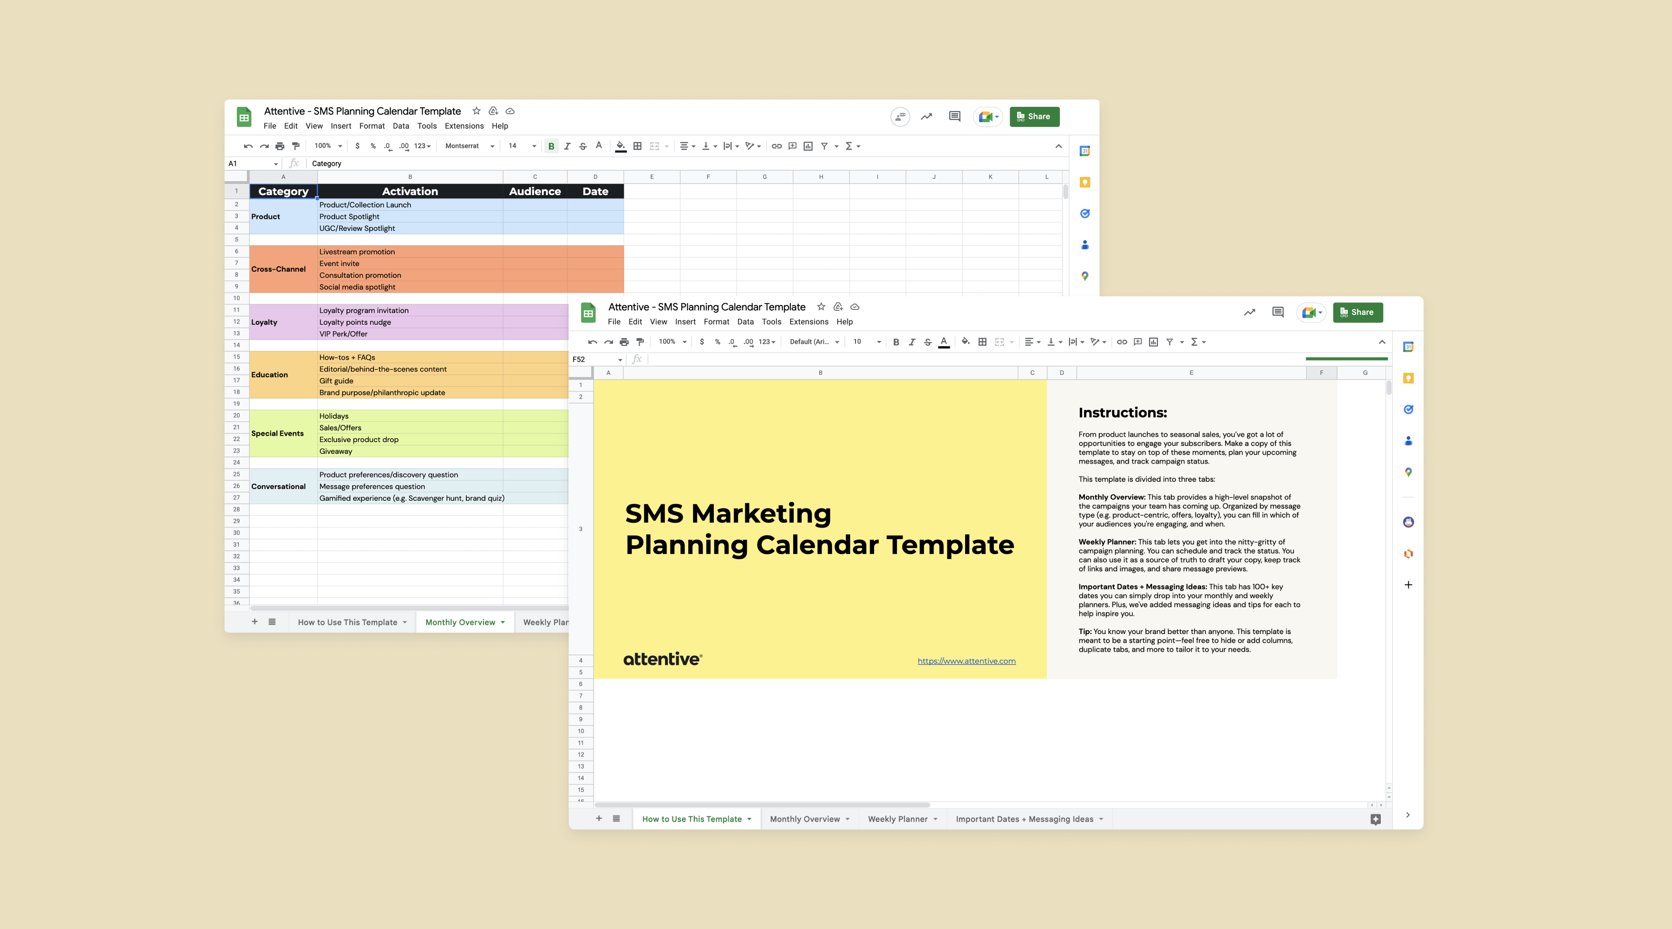
Task: Create a filter using the toolbar icon
Action: [1170, 341]
